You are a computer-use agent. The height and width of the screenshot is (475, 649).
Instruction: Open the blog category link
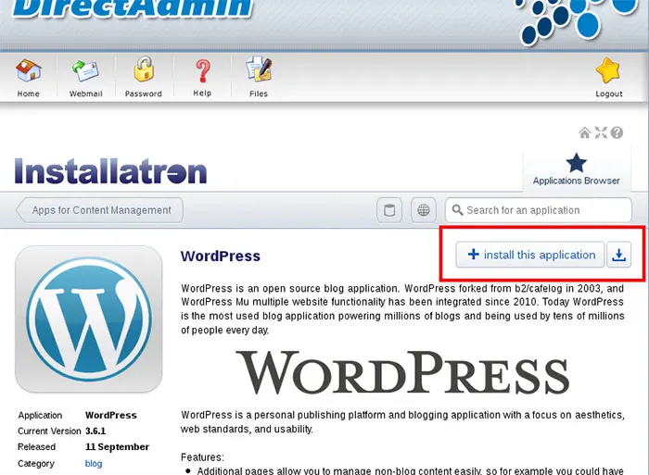94,463
